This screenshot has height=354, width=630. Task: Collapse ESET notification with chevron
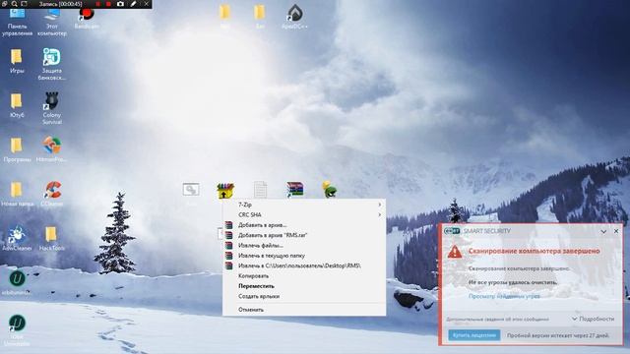[603, 232]
